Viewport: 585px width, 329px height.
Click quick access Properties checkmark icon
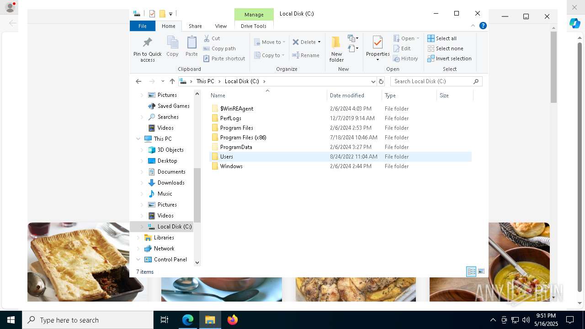coord(152,14)
